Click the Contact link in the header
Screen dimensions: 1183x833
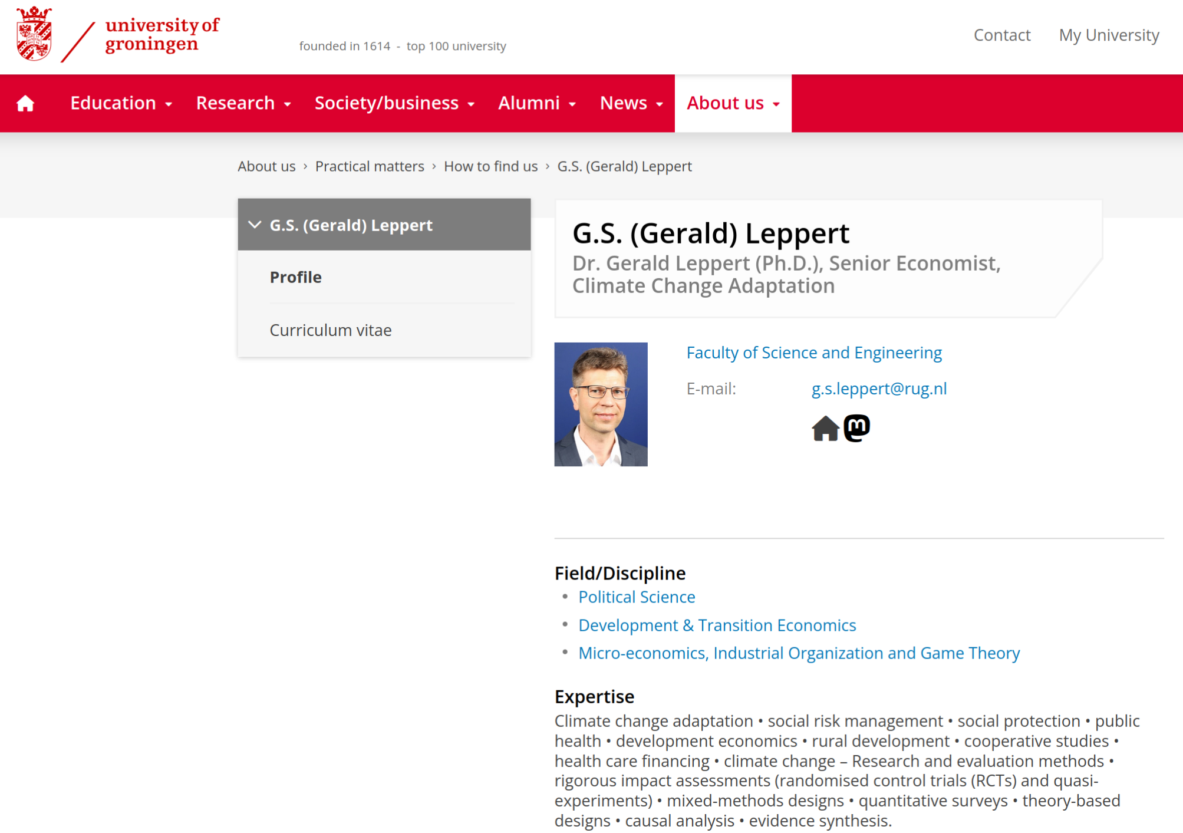1001,35
